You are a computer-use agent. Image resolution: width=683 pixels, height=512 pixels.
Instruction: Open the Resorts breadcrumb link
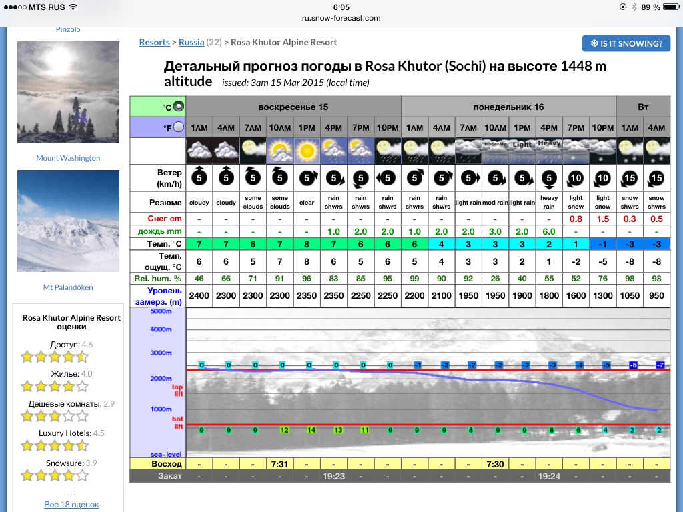pyautogui.click(x=154, y=42)
